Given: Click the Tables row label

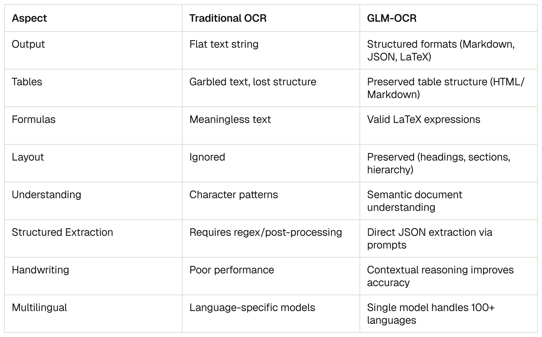Looking at the screenshot, I should point(27,82).
